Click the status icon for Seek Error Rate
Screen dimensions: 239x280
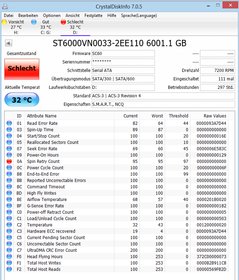[x=9, y=148]
